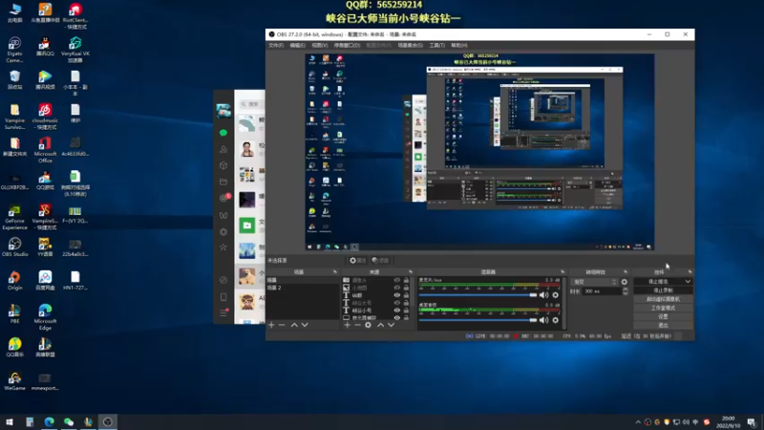Viewport: 764px width, 430px height.
Task: Open the 麦克风/Aux audio settings gear
Action: 556,295
